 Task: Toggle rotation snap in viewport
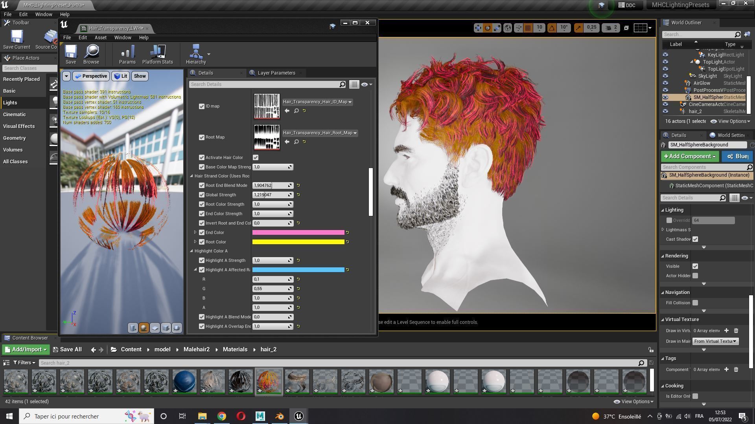click(x=552, y=28)
